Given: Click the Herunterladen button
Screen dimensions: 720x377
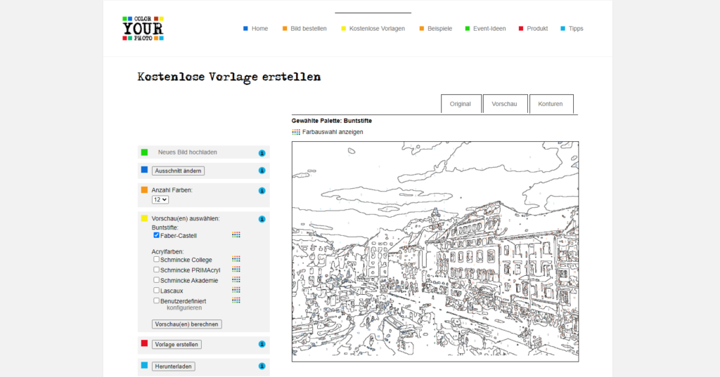Looking at the screenshot, I should click(173, 366).
